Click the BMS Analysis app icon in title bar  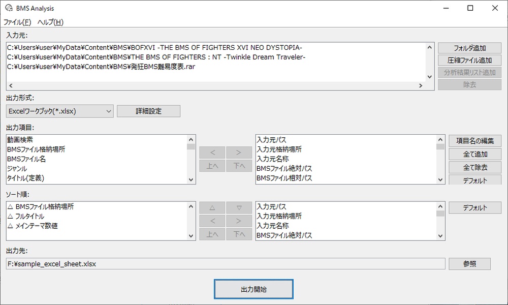(x=9, y=8)
